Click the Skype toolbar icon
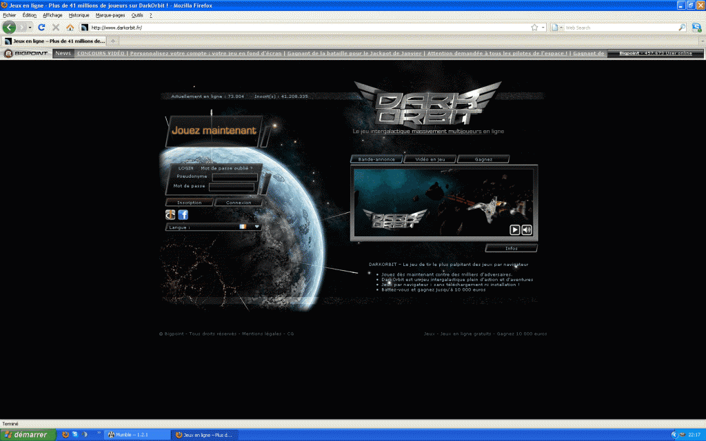This screenshot has height=441, width=706. tap(696, 28)
